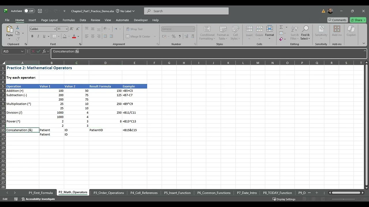The height and width of the screenshot is (207, 369).
Task: Click Accessibility: Investigate in status bar
Action: pos(38,199)
